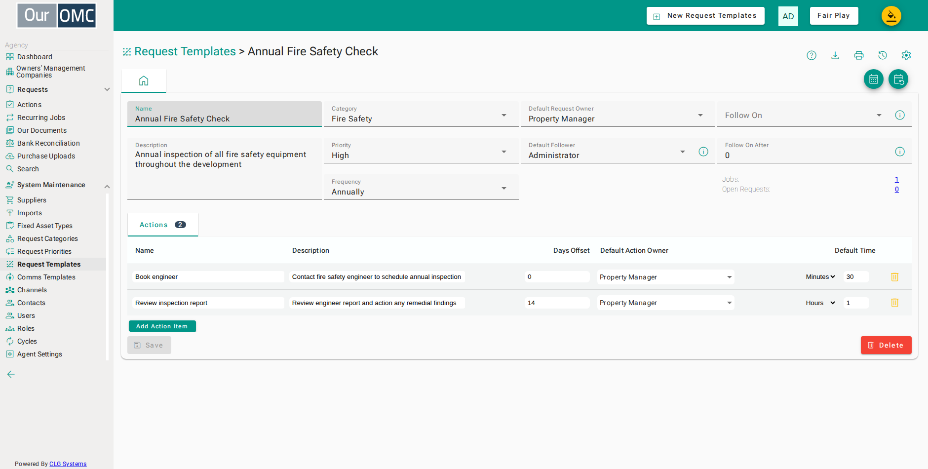
Task: Click the yellow paint bucket theme icon
Action: (x=891, y=16)
